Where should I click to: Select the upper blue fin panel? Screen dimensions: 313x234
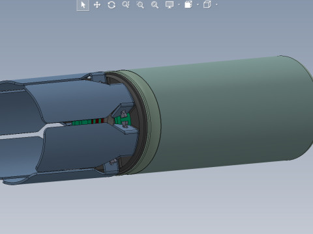pyautogui.click(x=80, y=101)
